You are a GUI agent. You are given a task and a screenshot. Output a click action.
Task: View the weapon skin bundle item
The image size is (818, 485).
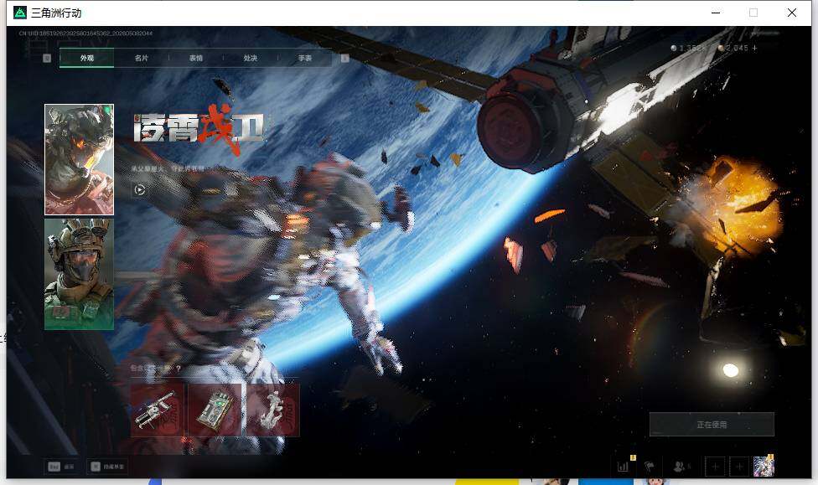pos(157,410)
